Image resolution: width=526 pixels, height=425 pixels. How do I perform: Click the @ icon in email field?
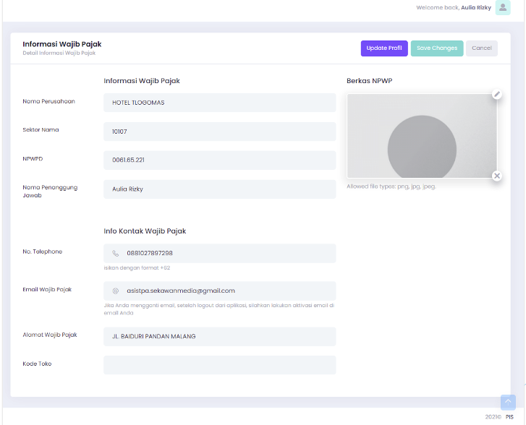(115, 291)
